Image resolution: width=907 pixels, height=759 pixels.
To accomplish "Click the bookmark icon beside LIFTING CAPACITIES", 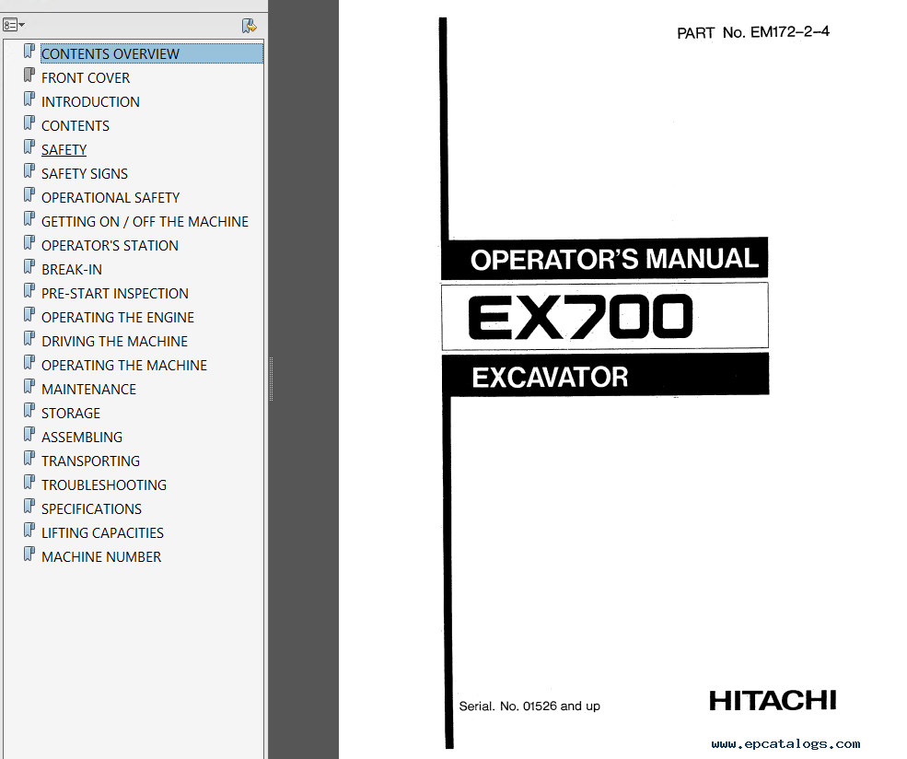I will [x=29, y=531].
